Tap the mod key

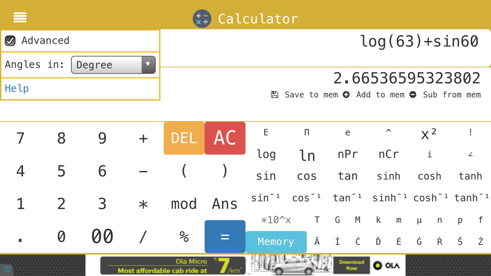tap(184, 204)
